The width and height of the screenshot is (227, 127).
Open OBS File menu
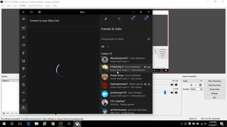(x=3, y=6)
